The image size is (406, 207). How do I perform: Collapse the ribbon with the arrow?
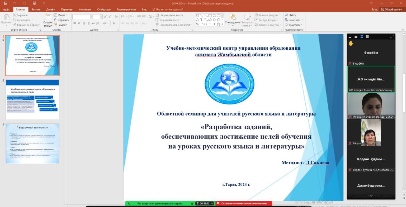(403, 30)
